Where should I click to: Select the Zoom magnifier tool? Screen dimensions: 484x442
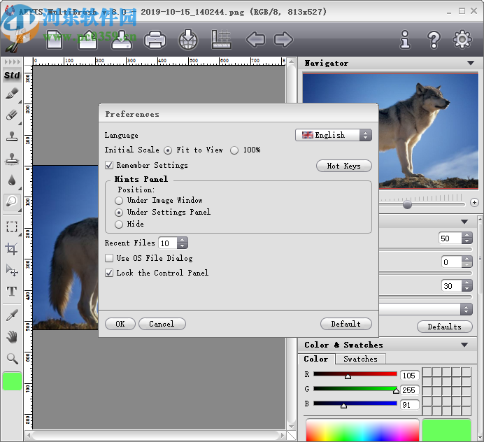click(x=12, y=359)
